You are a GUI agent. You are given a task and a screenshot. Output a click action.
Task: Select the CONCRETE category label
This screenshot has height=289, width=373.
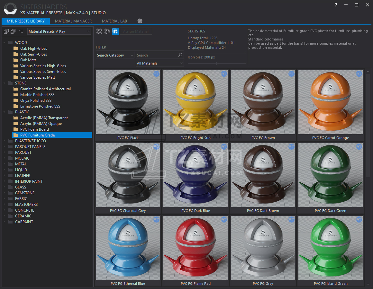[24, 210]
